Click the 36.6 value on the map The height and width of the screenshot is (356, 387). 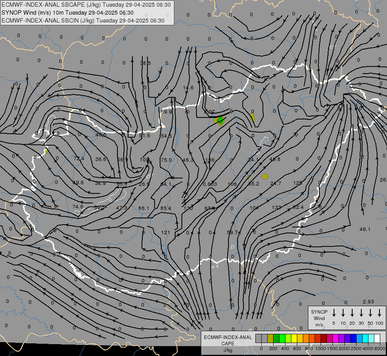101,159
